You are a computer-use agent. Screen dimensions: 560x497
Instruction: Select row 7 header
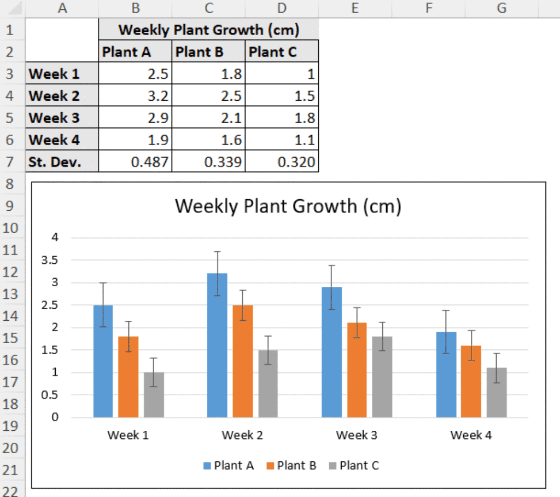(11, 161)
